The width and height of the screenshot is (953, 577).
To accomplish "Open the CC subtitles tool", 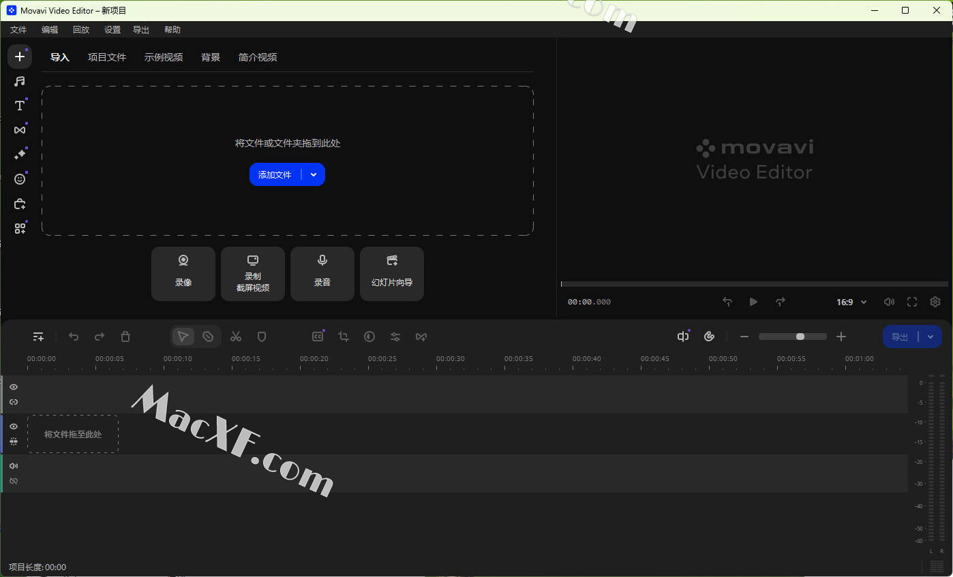I will [318, 337].
